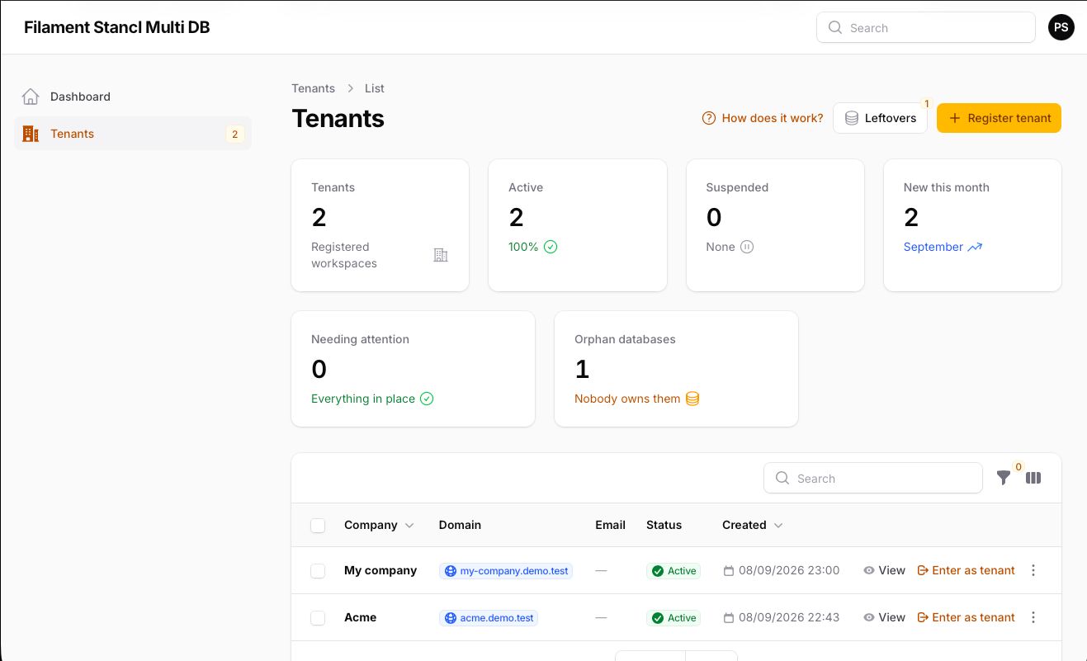Click the Acme company name cell
Screen dimensions: 1087x661
361,617
